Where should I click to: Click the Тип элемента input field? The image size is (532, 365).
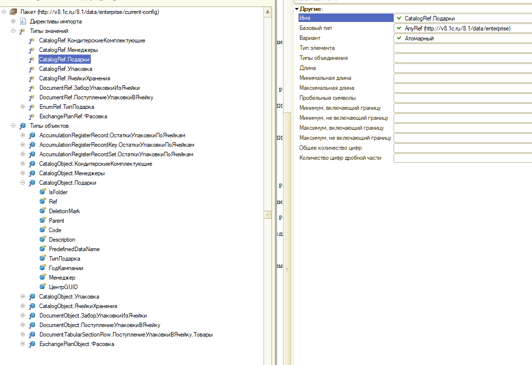pyautogui.click(x=463, y=48)
